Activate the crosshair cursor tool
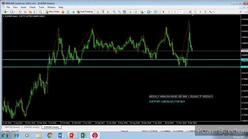Image resolution: width=248 pixels, height=139 pixels. coord(169,12)
